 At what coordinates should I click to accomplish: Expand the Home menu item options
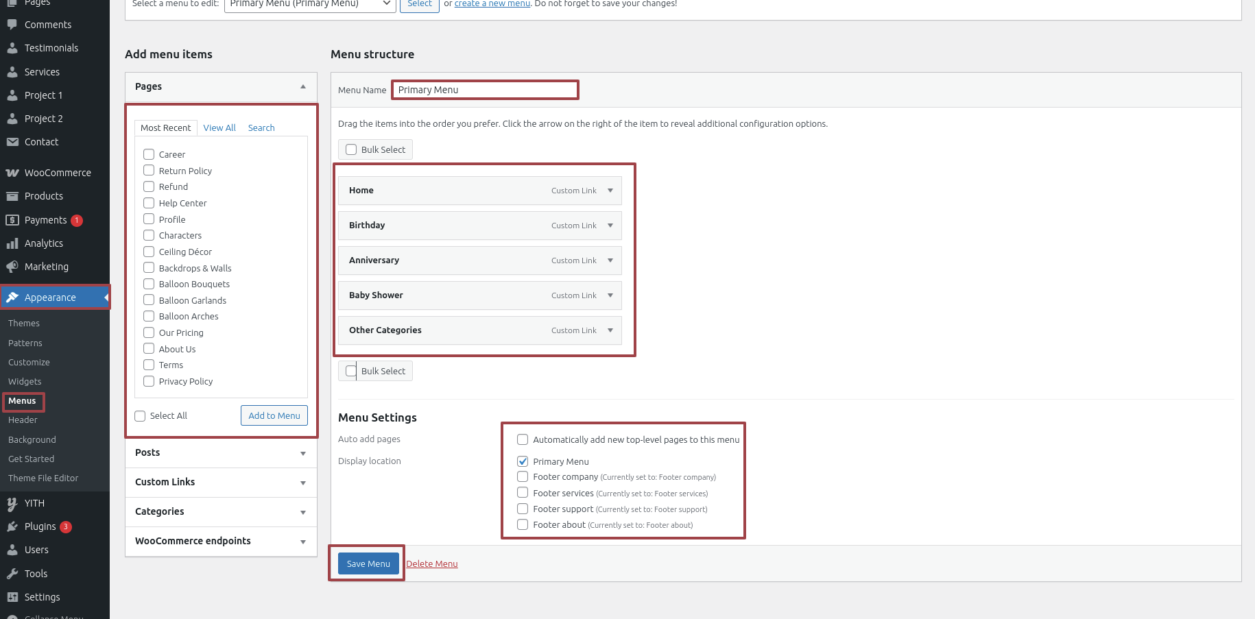pos(610,191)
